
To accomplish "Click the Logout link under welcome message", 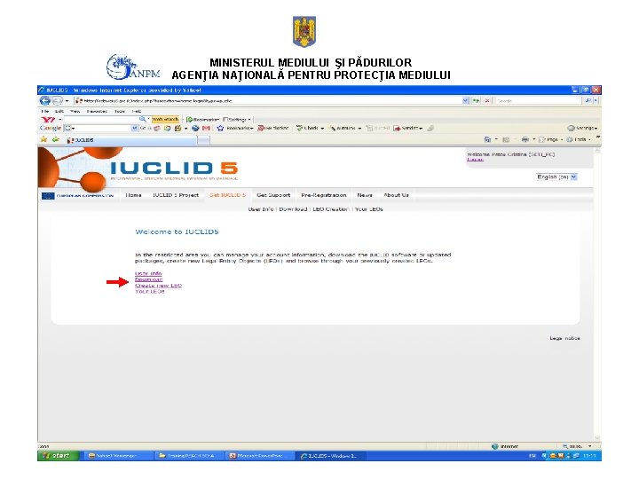I will (x=475, y=160).
